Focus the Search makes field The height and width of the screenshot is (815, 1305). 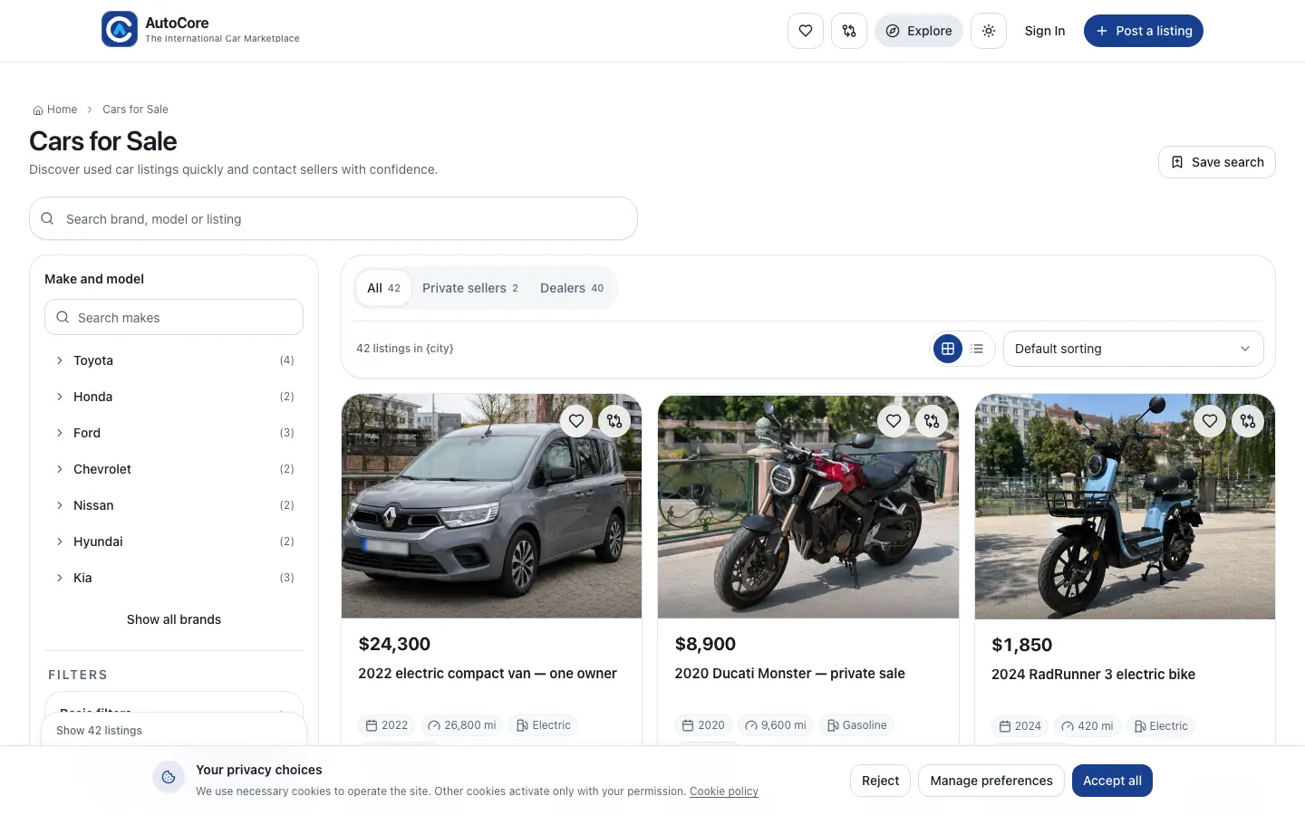point(174,317)
